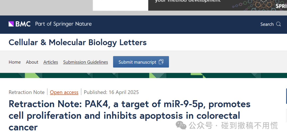This screenshot has height=137, width=287.
Task: Click the blue side tab at right edge
Action: pos(286,96)
